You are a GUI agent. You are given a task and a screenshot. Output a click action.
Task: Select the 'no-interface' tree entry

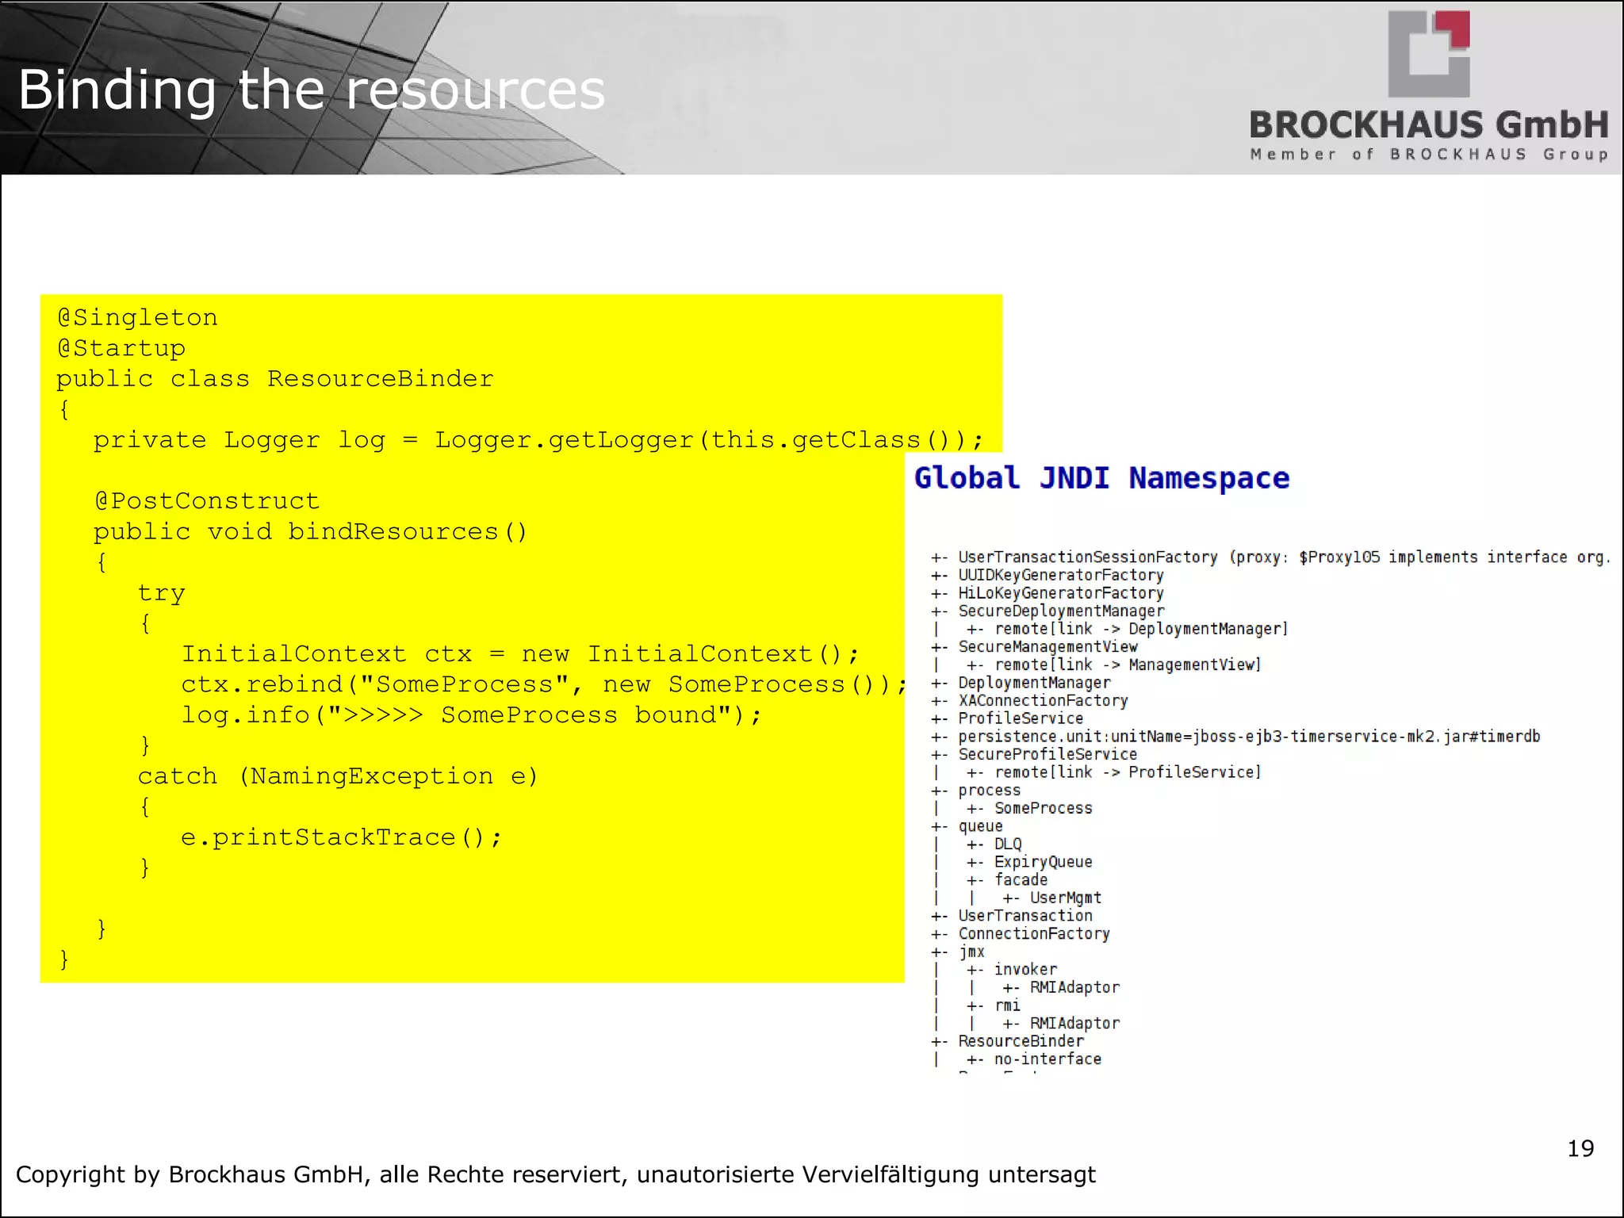[x=1048, y=1059]
